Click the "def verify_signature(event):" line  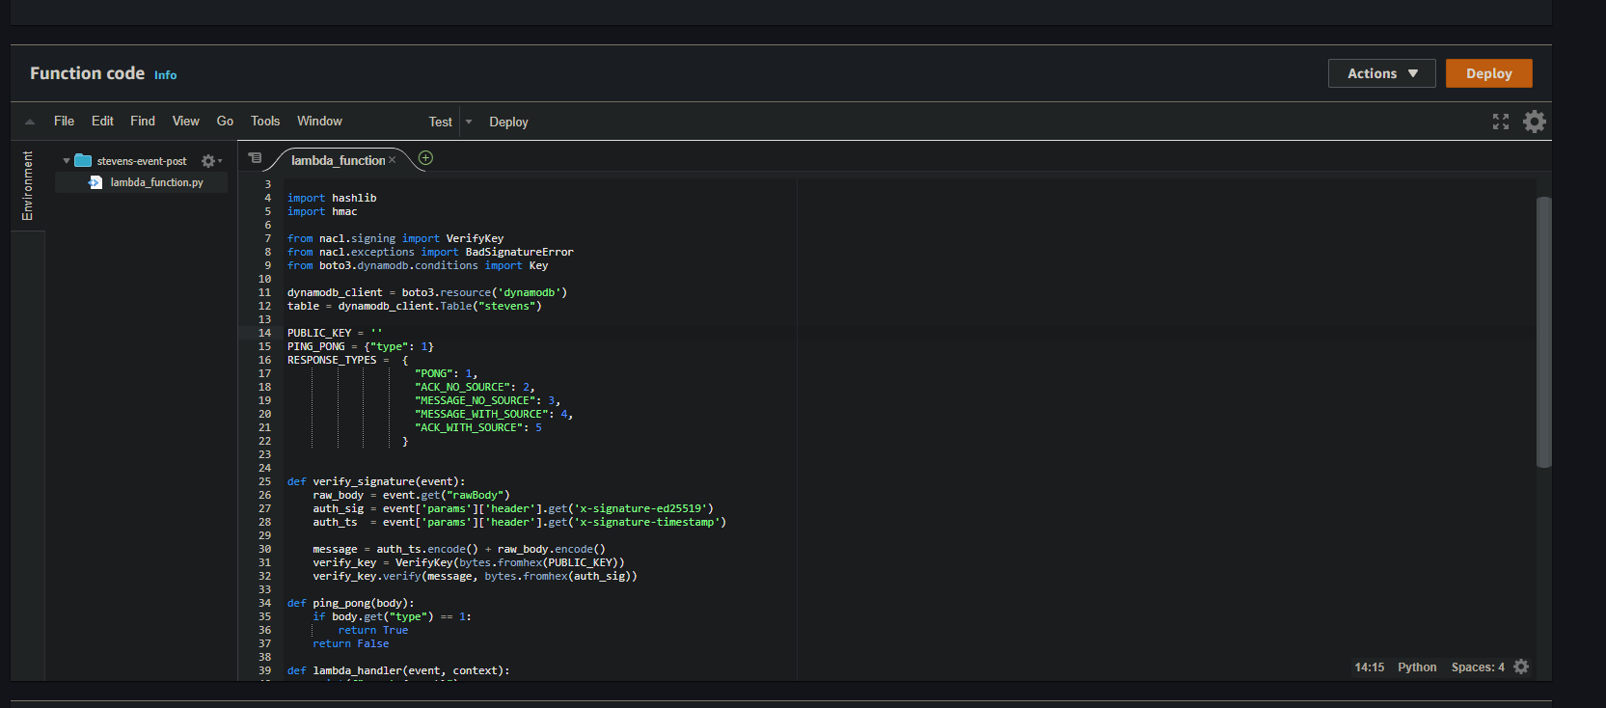point(376,481)
